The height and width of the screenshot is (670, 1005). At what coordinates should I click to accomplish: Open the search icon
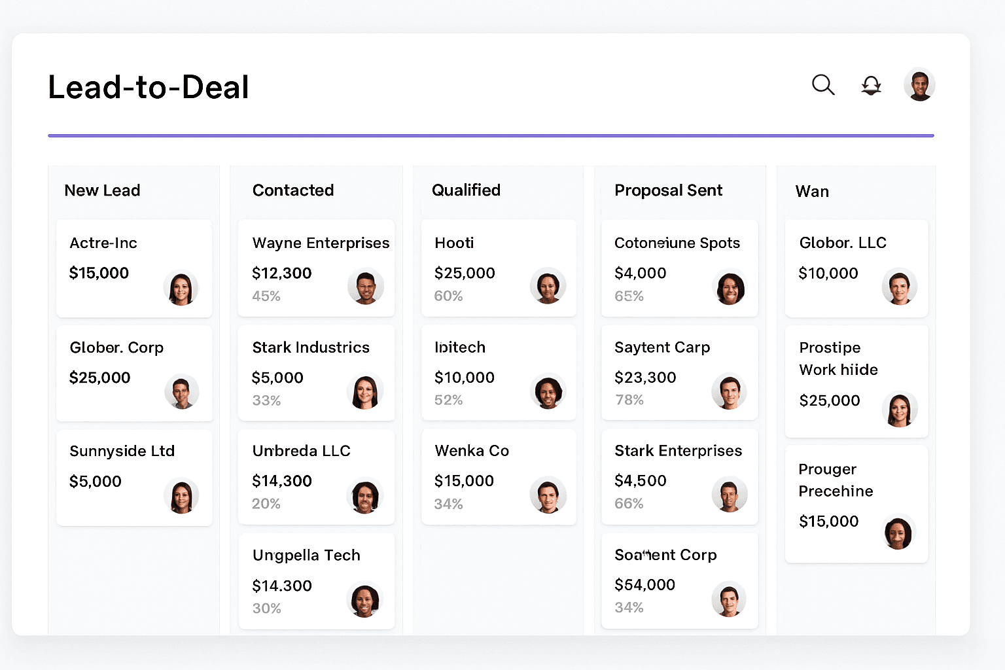[x=823, y=85]
